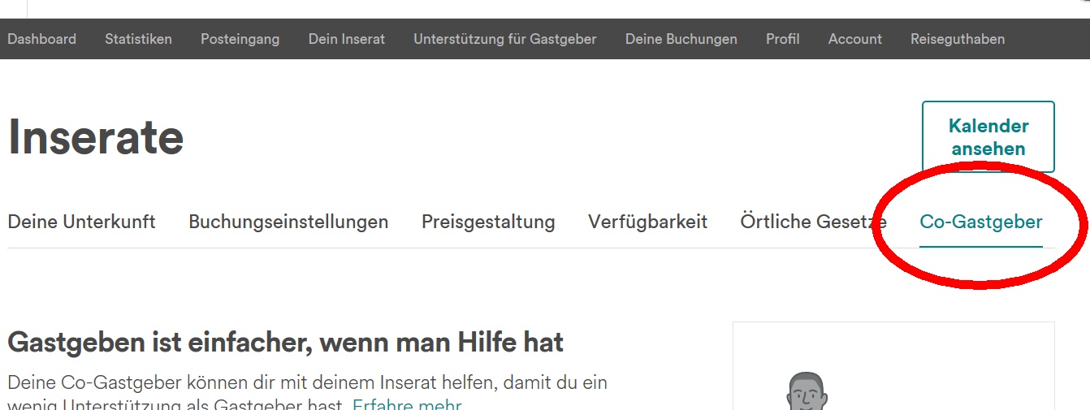Click the Co-Gastgeber tab
1090x410 pixels.
980,222
